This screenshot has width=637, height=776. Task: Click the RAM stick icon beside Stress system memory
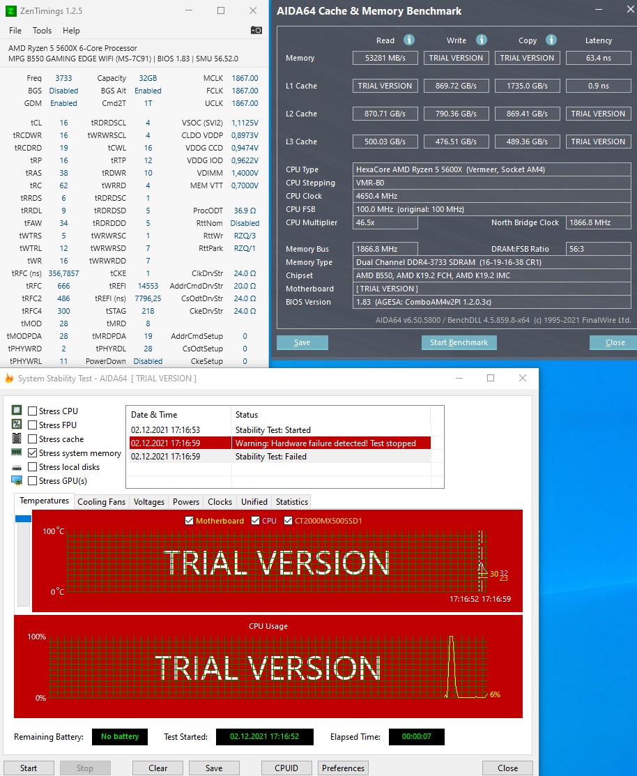[17, 452]
